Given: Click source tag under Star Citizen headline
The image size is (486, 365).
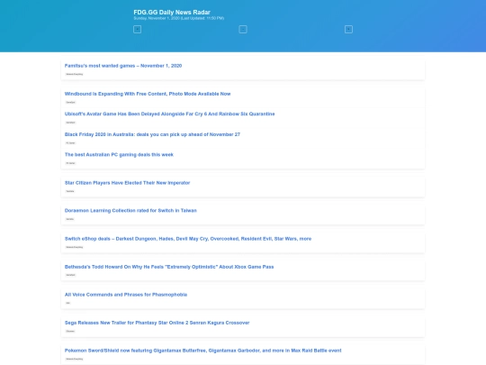Looking at the screenshot, I should click(x=70, y=191).
